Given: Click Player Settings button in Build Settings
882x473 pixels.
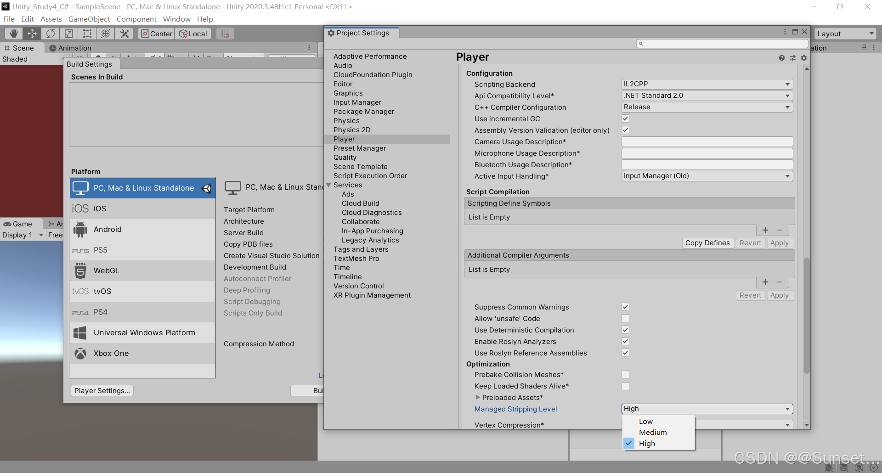Looking at the screenshot, I should (102, 390).
